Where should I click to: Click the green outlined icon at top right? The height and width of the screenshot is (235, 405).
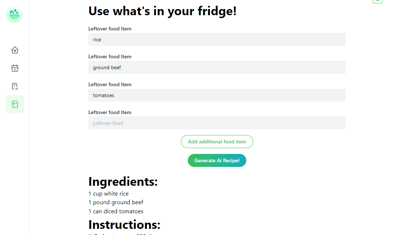point(378,1)
